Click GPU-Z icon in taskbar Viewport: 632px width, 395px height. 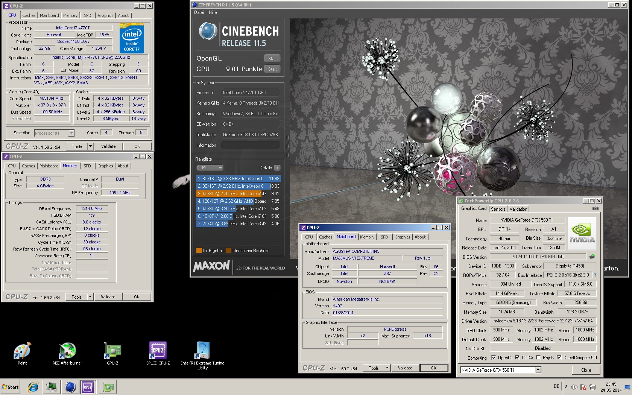point(108,387)
